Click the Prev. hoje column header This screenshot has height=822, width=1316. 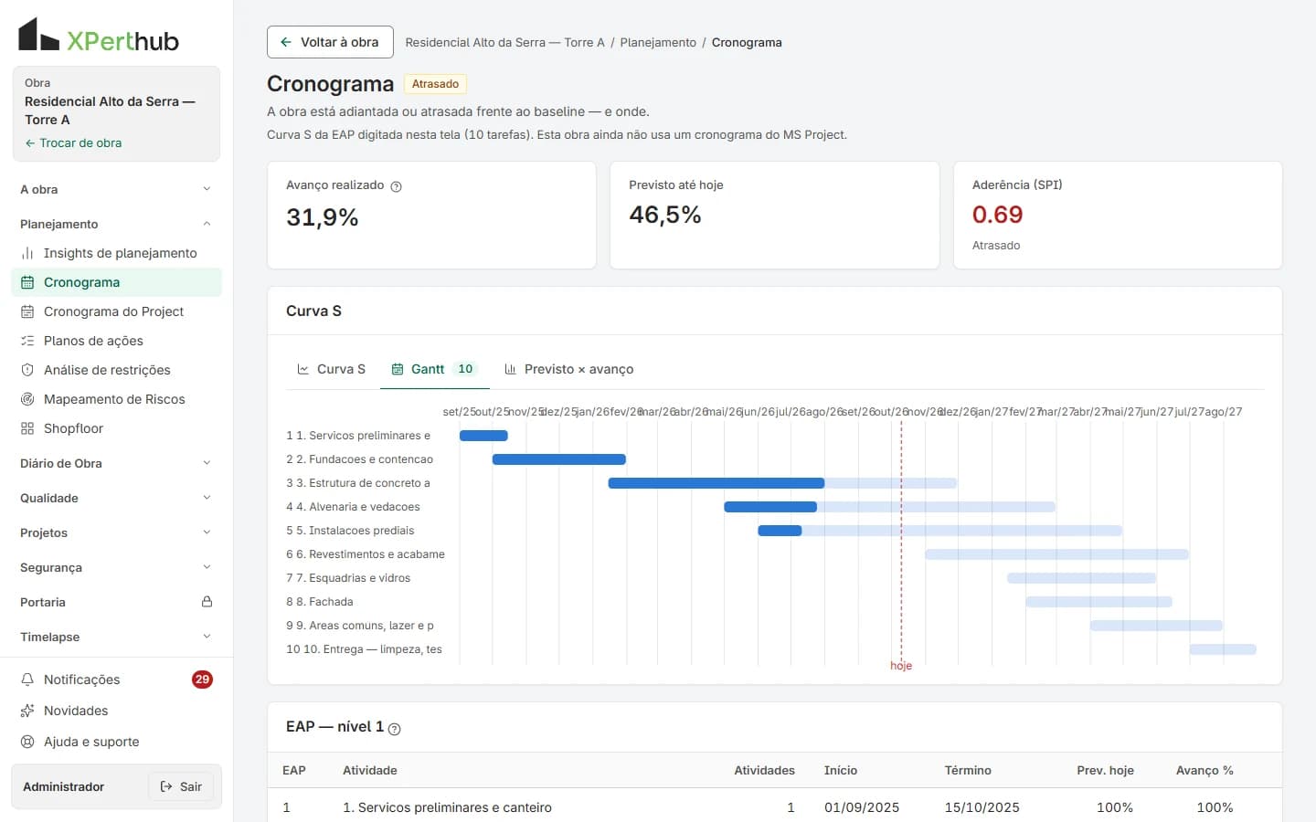(x=1105, y=770)
